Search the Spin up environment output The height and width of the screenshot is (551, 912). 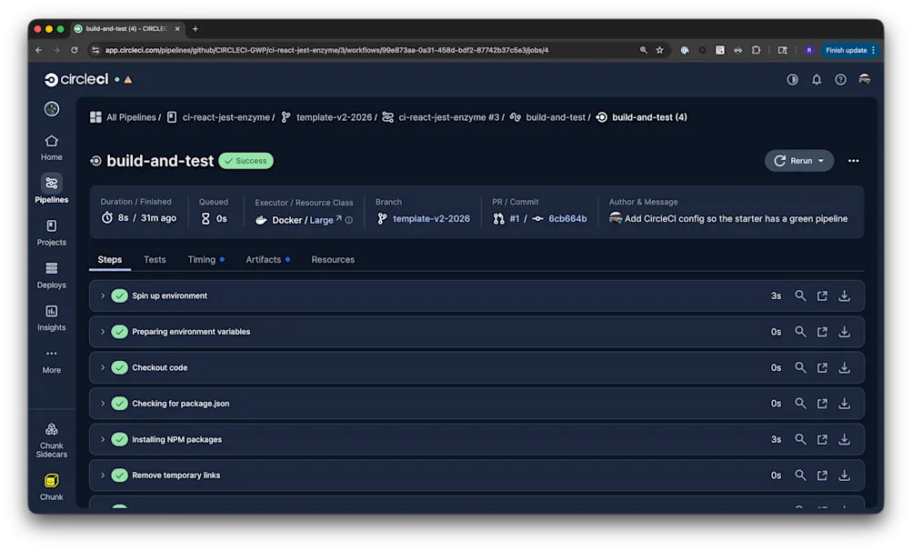pos(800,296)
